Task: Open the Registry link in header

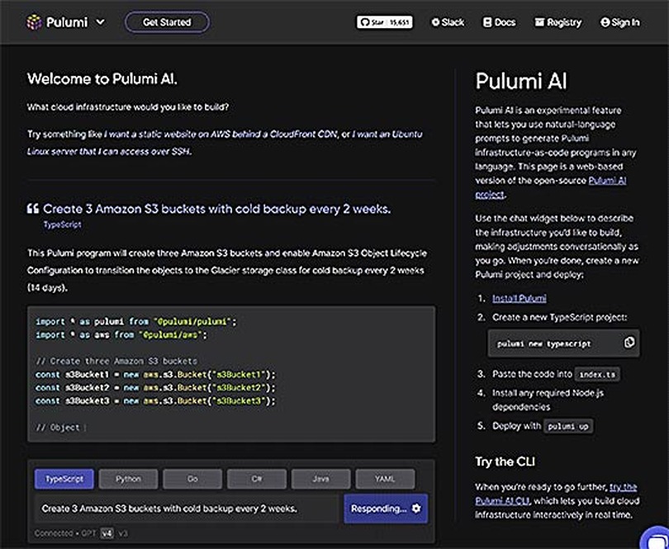Action: point(558,22)
